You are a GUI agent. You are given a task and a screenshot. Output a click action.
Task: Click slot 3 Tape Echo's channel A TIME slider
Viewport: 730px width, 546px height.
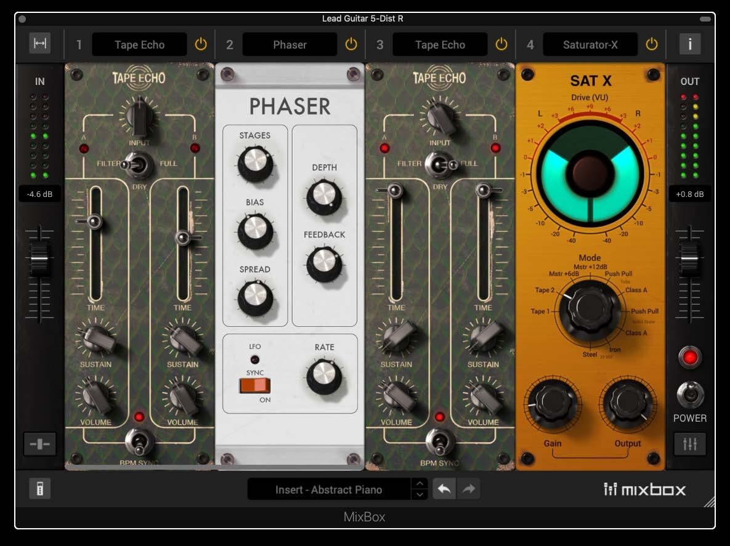(x=395, y=190)
